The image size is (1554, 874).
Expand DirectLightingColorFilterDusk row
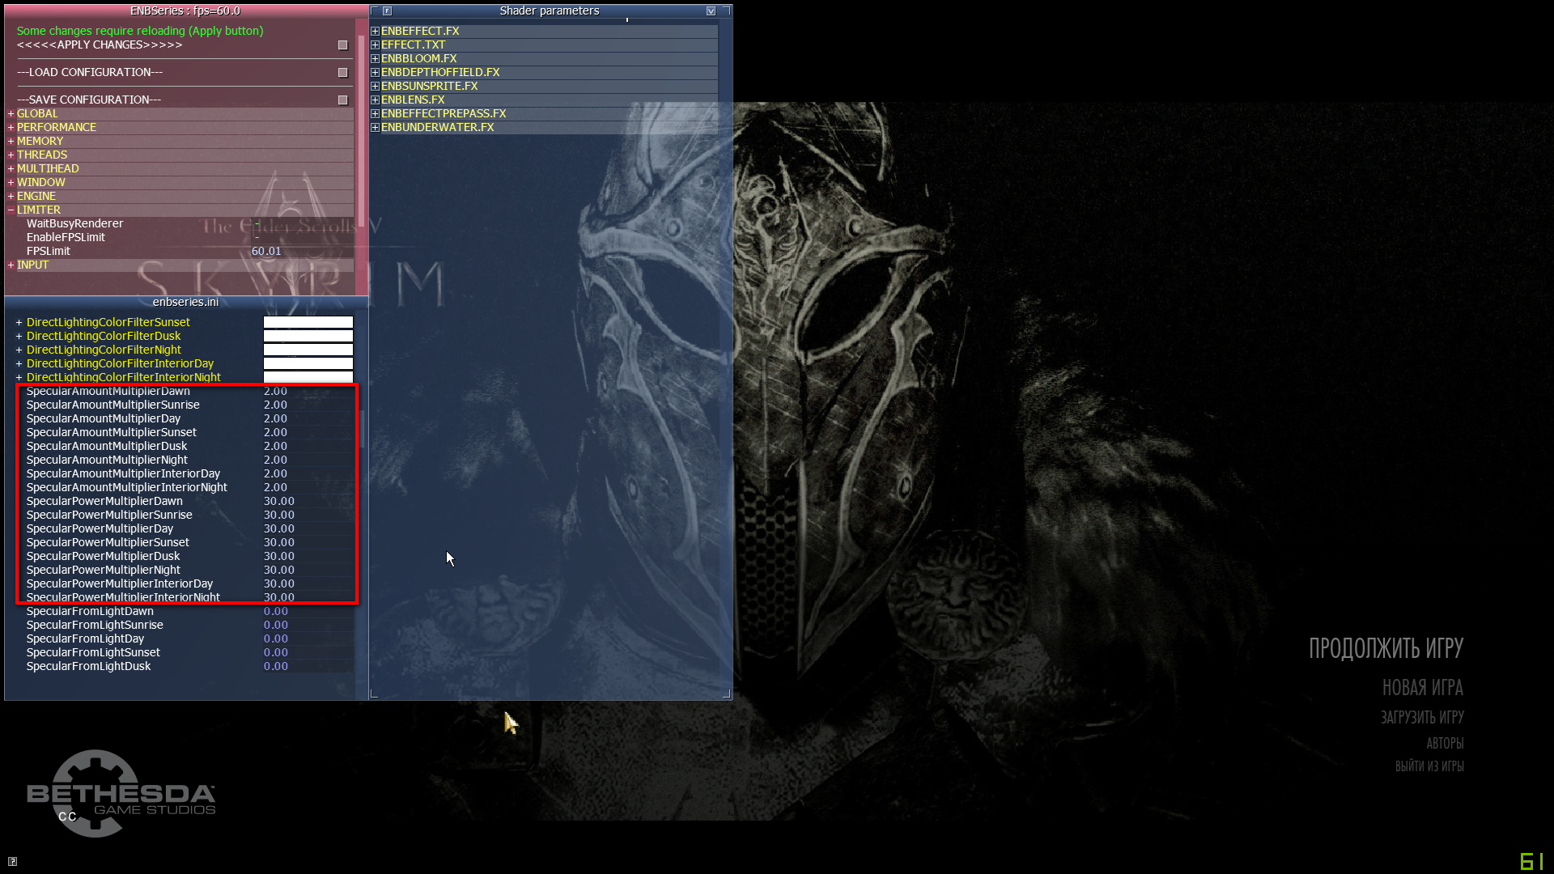pyautogui.click(x=19, y=337)
